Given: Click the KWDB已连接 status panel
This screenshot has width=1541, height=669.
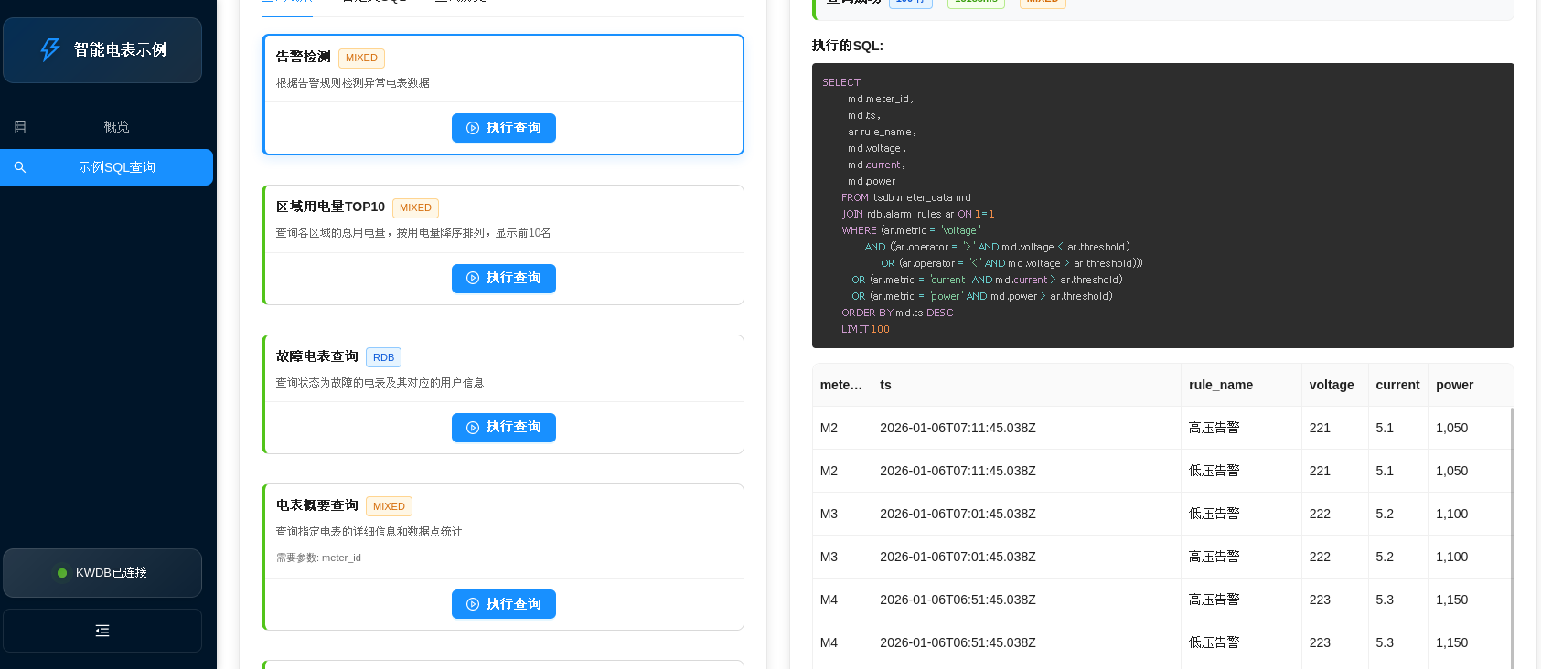Looking at the screenshot, I should tap(102, 573).
